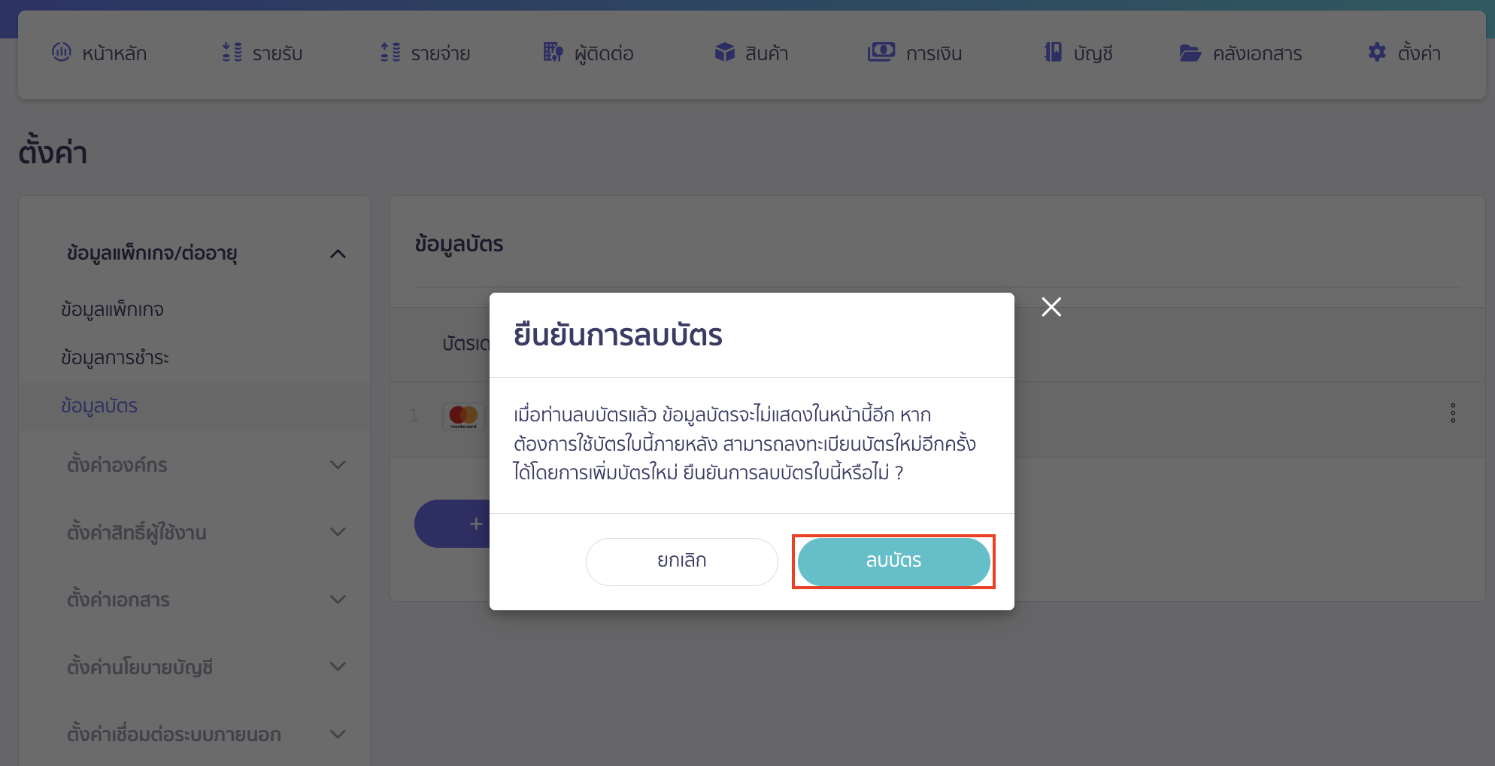
Task: Open the ผู้ติดต่อ contacts icon
Action: click(x=553, y=53)
